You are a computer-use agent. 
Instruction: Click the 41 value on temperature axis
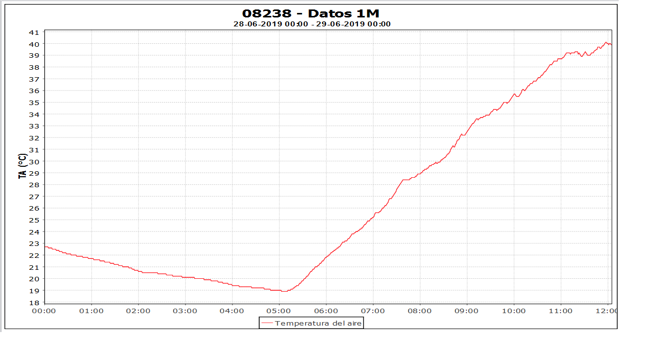point(33,32)
